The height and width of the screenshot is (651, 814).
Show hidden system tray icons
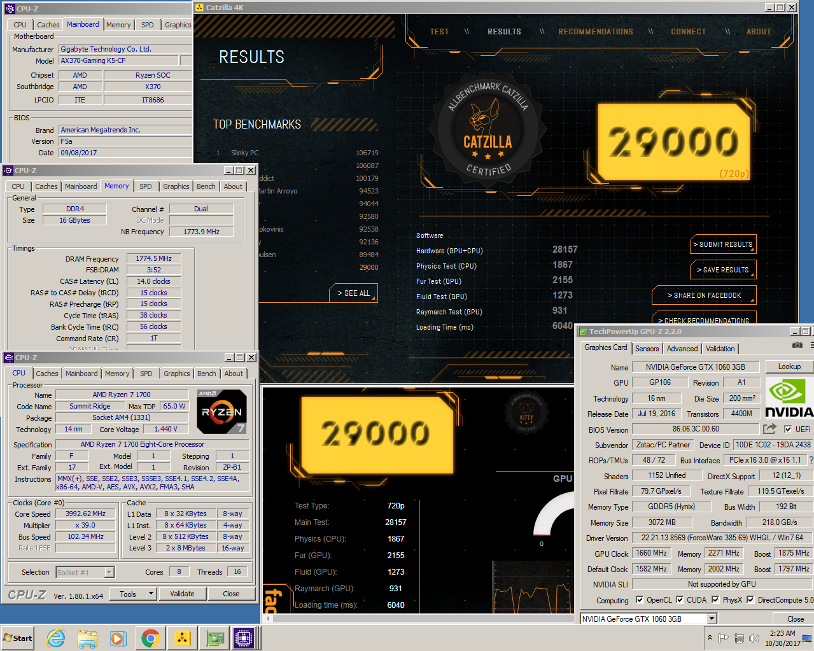coord(710,638)
